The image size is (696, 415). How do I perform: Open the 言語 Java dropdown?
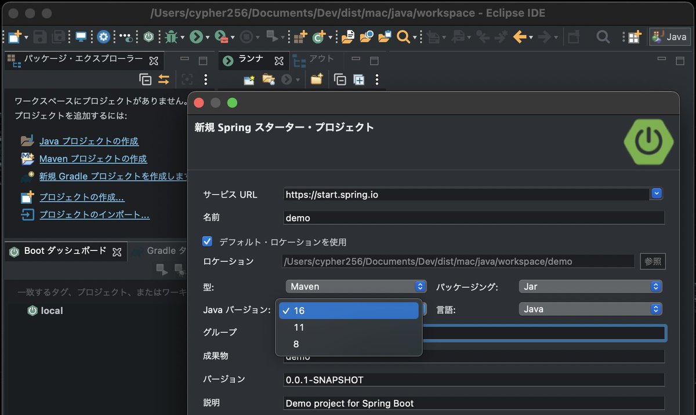[590, 309]
